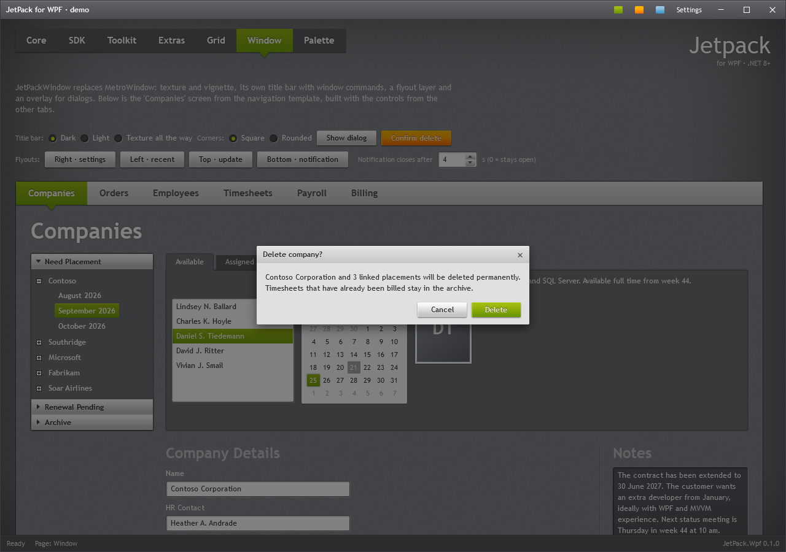
Task: Open the Timesheets navigation tab
Action: 248,193
